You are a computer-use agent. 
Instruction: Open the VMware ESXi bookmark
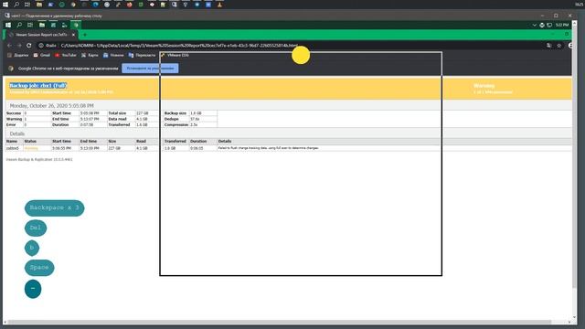point(175,55)
